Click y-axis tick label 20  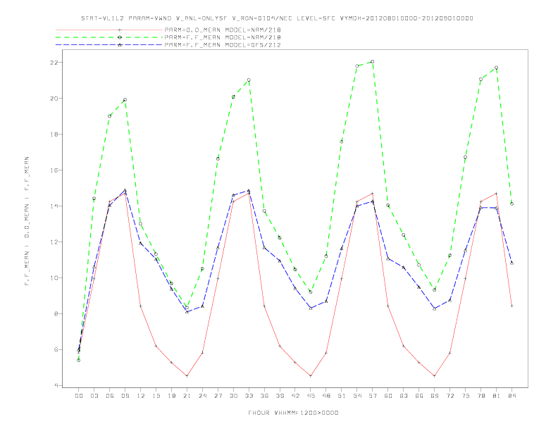(x=54, y=99)
